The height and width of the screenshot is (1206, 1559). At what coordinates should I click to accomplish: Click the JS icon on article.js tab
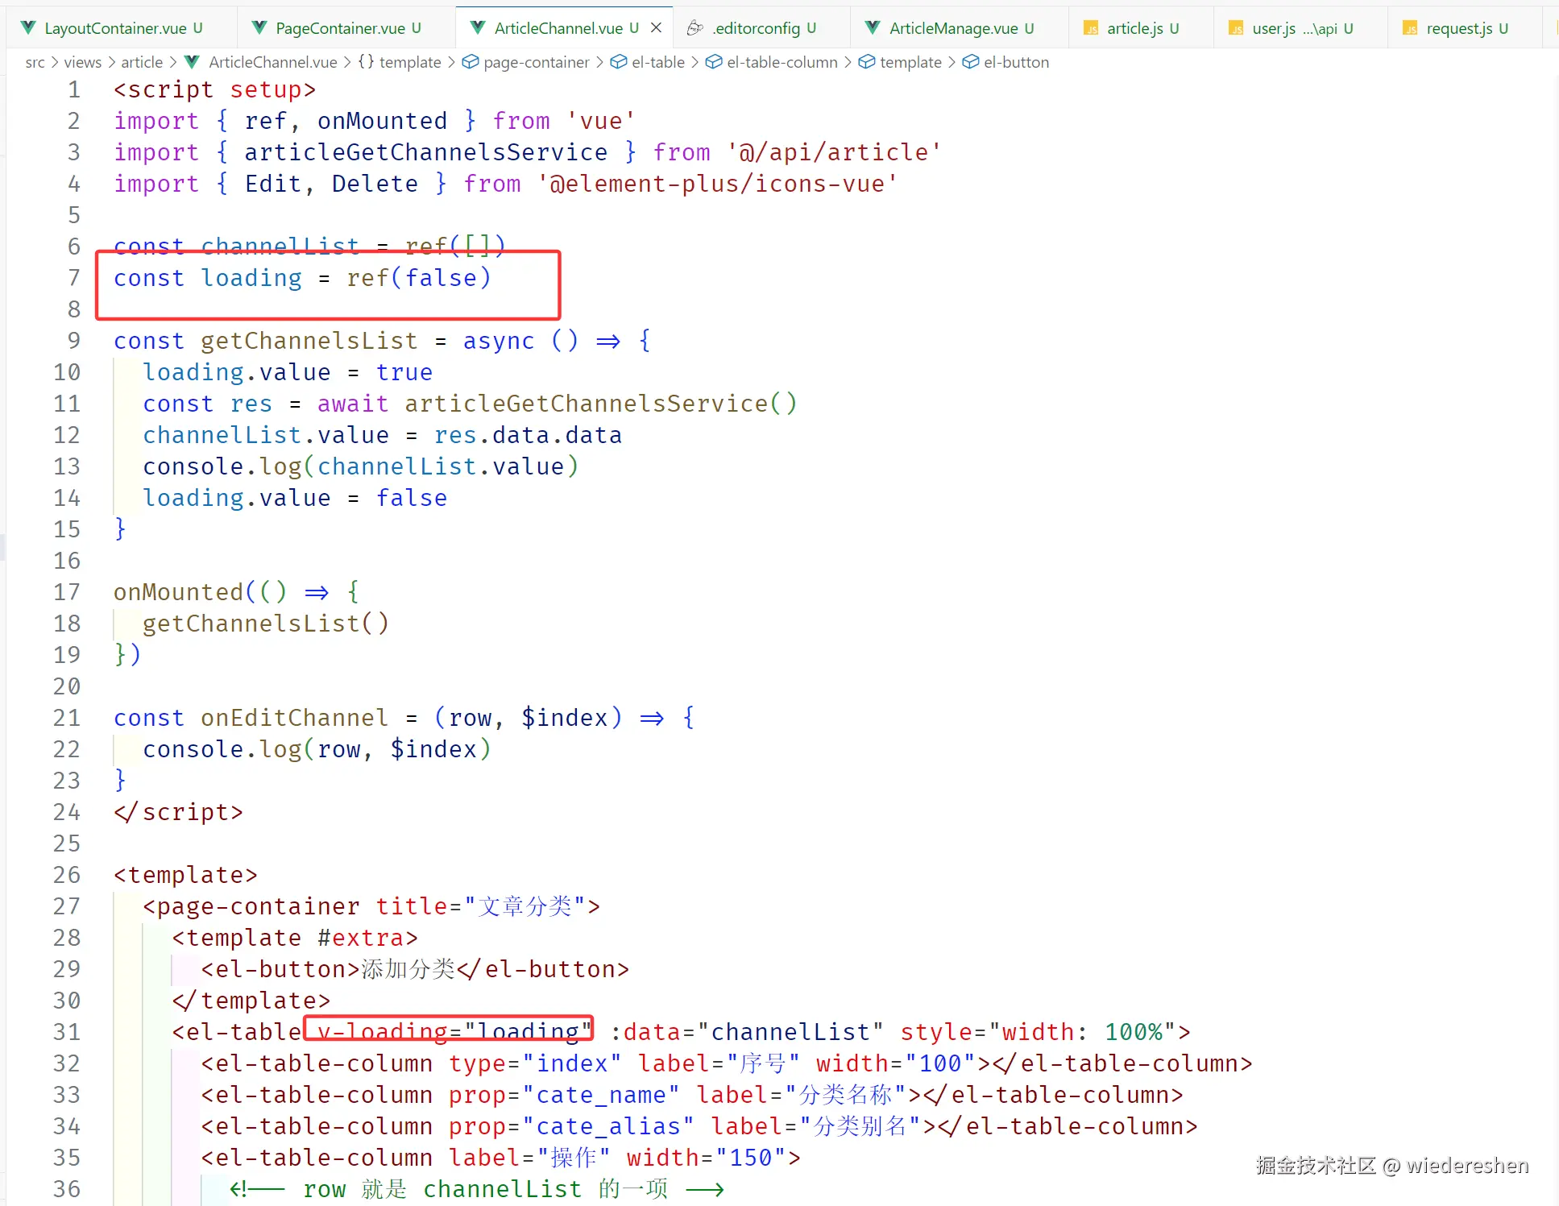point(1090,29)
